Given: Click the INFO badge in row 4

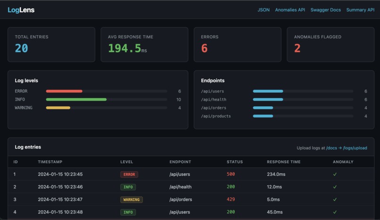Looking at the screenshot, I should (128, 212).
